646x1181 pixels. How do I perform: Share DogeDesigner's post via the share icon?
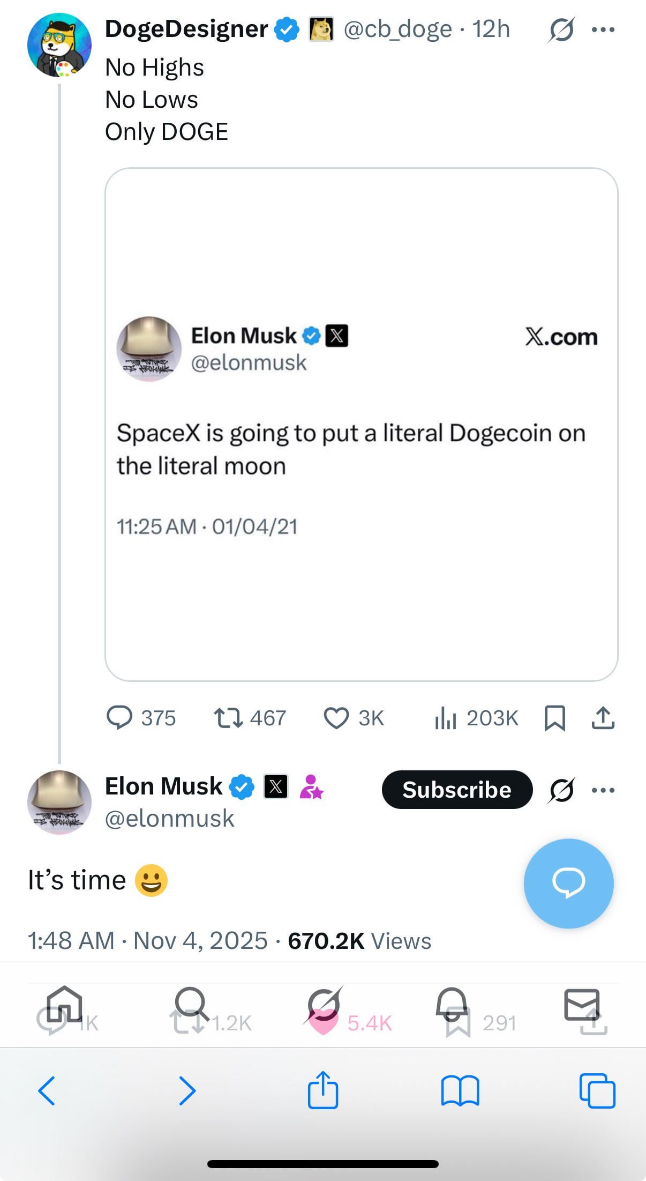(603, 718)
